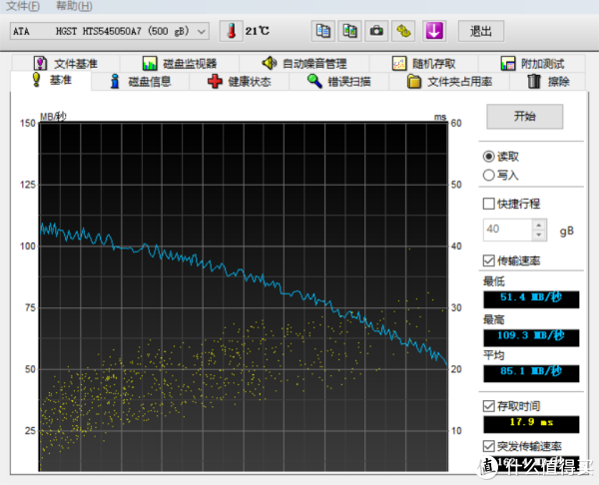This screenshot has width=599, height=485.
Task: Click the 最低 label
Action: point(493,281)
